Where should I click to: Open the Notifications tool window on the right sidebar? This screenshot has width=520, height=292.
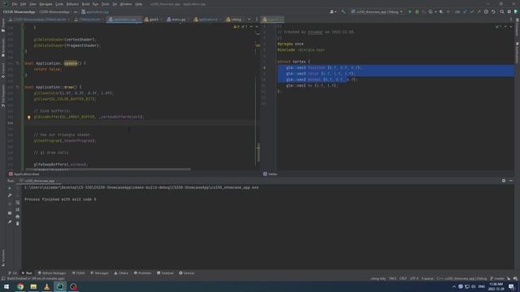(x=517, y=53)
